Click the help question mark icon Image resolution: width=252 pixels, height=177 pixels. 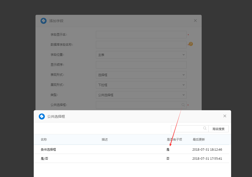[x=191, y=44]
